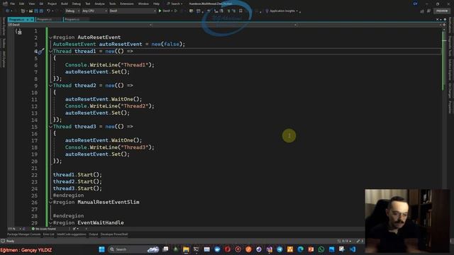The width and height of the screenshot is (454, 255).
Task: Open File Explorer from the taskbar
Action: tap(186, 249)
